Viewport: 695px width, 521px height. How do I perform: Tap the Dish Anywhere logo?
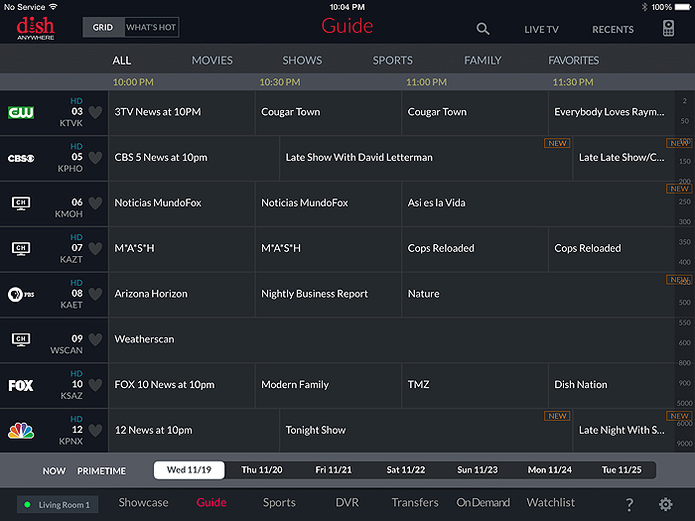click(36, 27)
